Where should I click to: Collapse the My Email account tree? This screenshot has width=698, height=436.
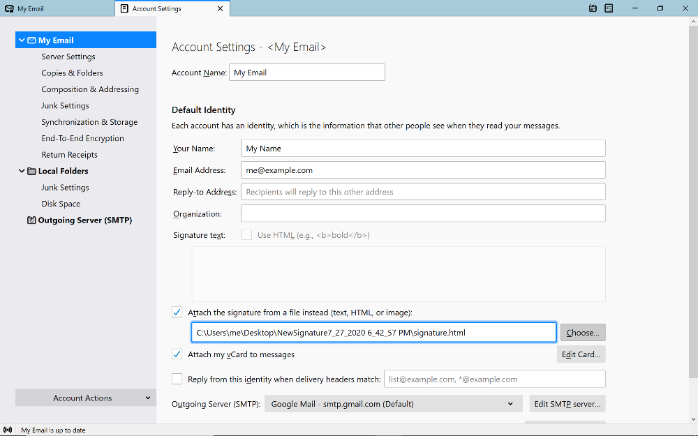point(22,40)
